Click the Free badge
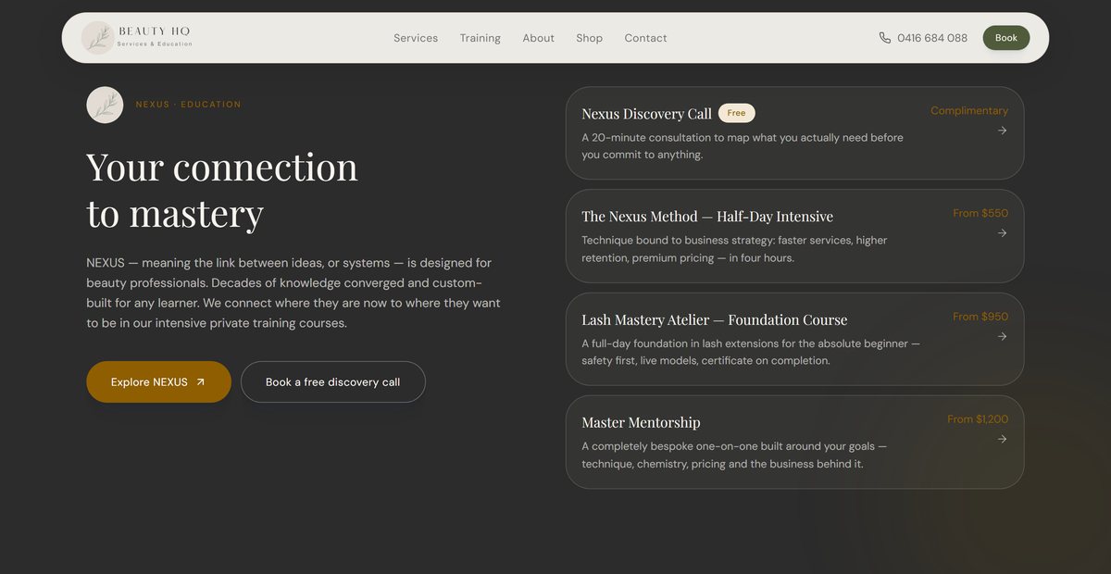Screen dimensions: 1111x574 pos(737,113)
